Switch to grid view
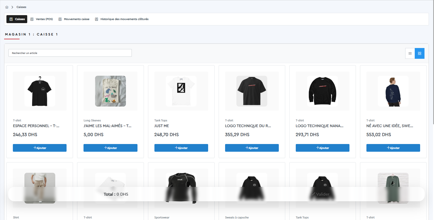Viewport: 434px width, 220px height. pos(420,53)
